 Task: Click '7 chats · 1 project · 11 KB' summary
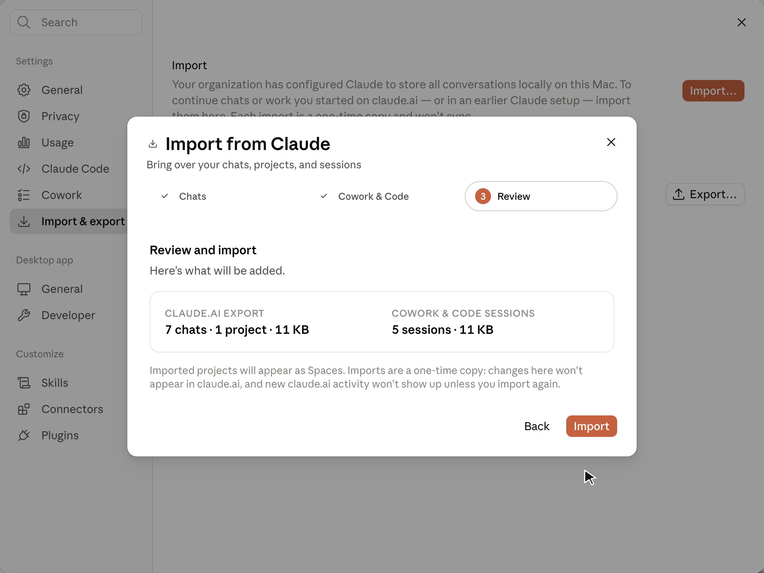[237, 329]
